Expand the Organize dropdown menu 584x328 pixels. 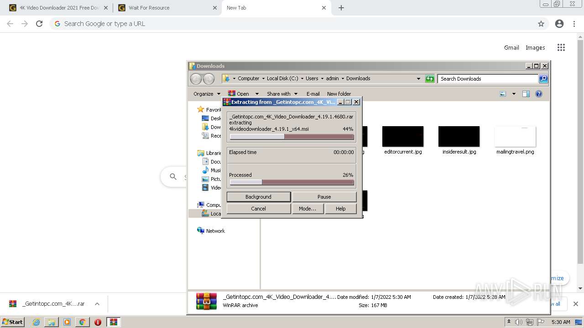point(207,94)
